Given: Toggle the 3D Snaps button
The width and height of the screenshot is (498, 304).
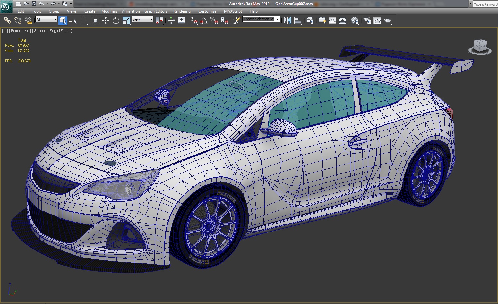Looking at the screenshot, I should tap(193, 21).
